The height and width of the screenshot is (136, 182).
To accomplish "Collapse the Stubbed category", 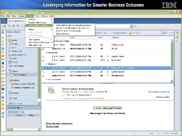I will point(47,64).
